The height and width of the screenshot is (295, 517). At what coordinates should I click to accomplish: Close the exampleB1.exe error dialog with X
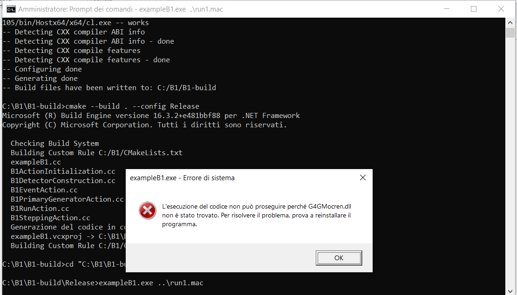tap(362, 177)
